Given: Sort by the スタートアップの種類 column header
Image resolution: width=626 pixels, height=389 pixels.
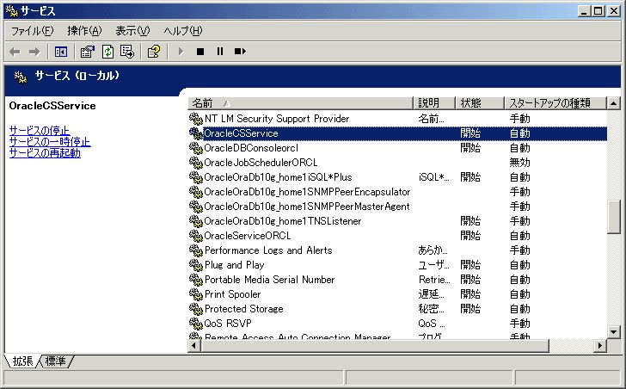Looking at the screenshot, I should [x=555, y=103].
